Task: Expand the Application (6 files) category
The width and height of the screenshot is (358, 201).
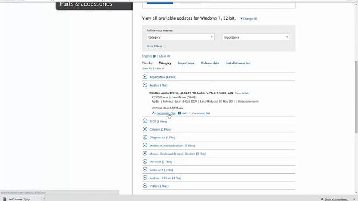Action: click(145, 77)
